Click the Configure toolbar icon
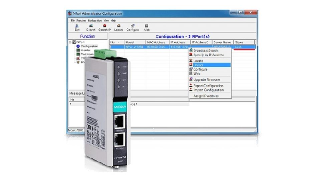Viewport: 327px width, 175px height. 133,26
